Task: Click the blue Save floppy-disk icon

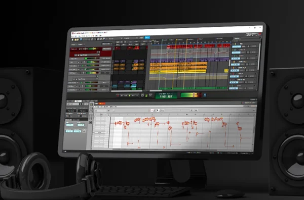Action: click(81, 39)
